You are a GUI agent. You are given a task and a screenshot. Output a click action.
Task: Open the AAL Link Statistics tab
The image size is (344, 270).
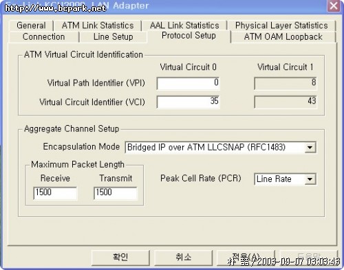click(x=184, y=25)
